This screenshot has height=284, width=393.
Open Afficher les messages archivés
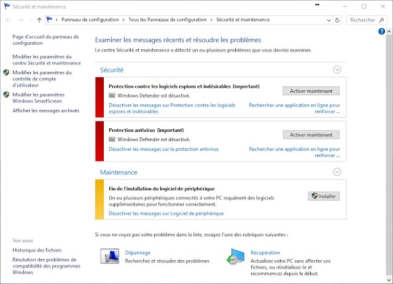(x=46, y=110)
